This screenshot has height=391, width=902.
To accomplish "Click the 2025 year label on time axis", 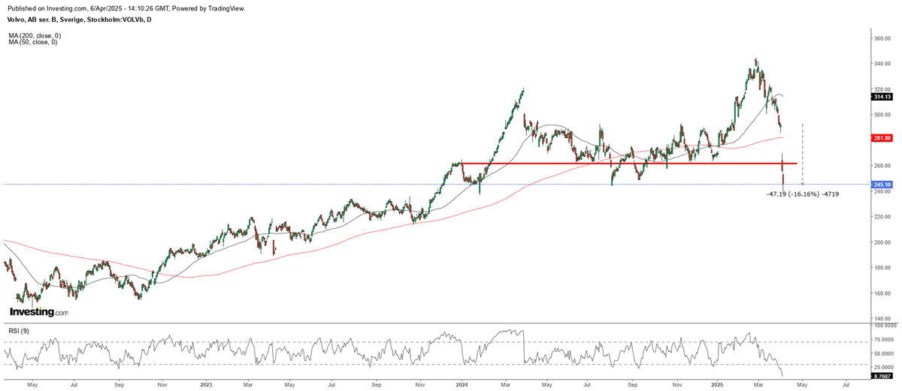I will click(716, 383).
